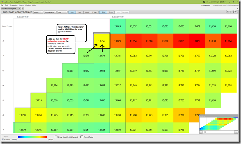241x144 pixels.
Task: Select the Day time range button
Action: (x=80, y=12)
